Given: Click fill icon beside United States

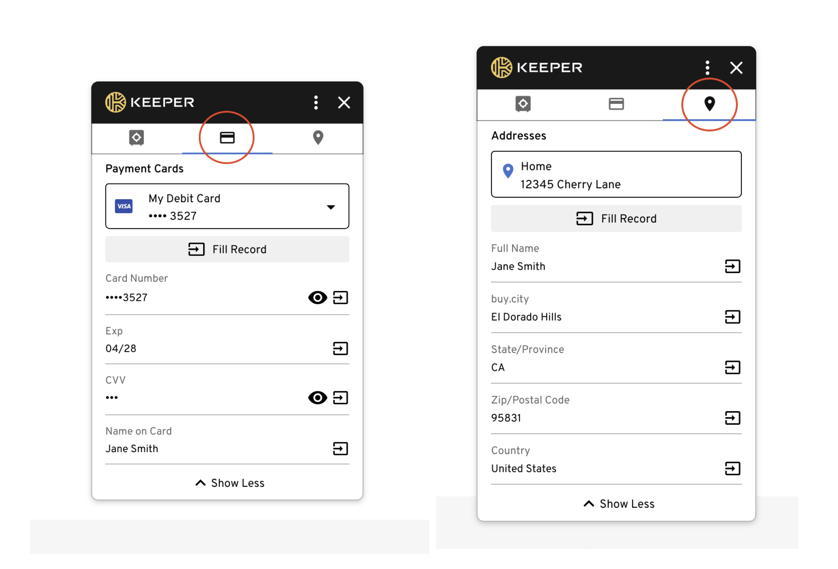Looking at the screenshot, I should (732, 468).
